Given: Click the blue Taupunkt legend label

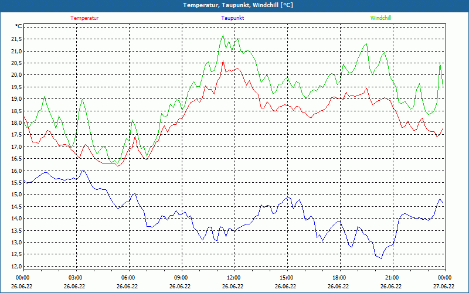Looking at the screenshot, I should click(x=233, y=18).
